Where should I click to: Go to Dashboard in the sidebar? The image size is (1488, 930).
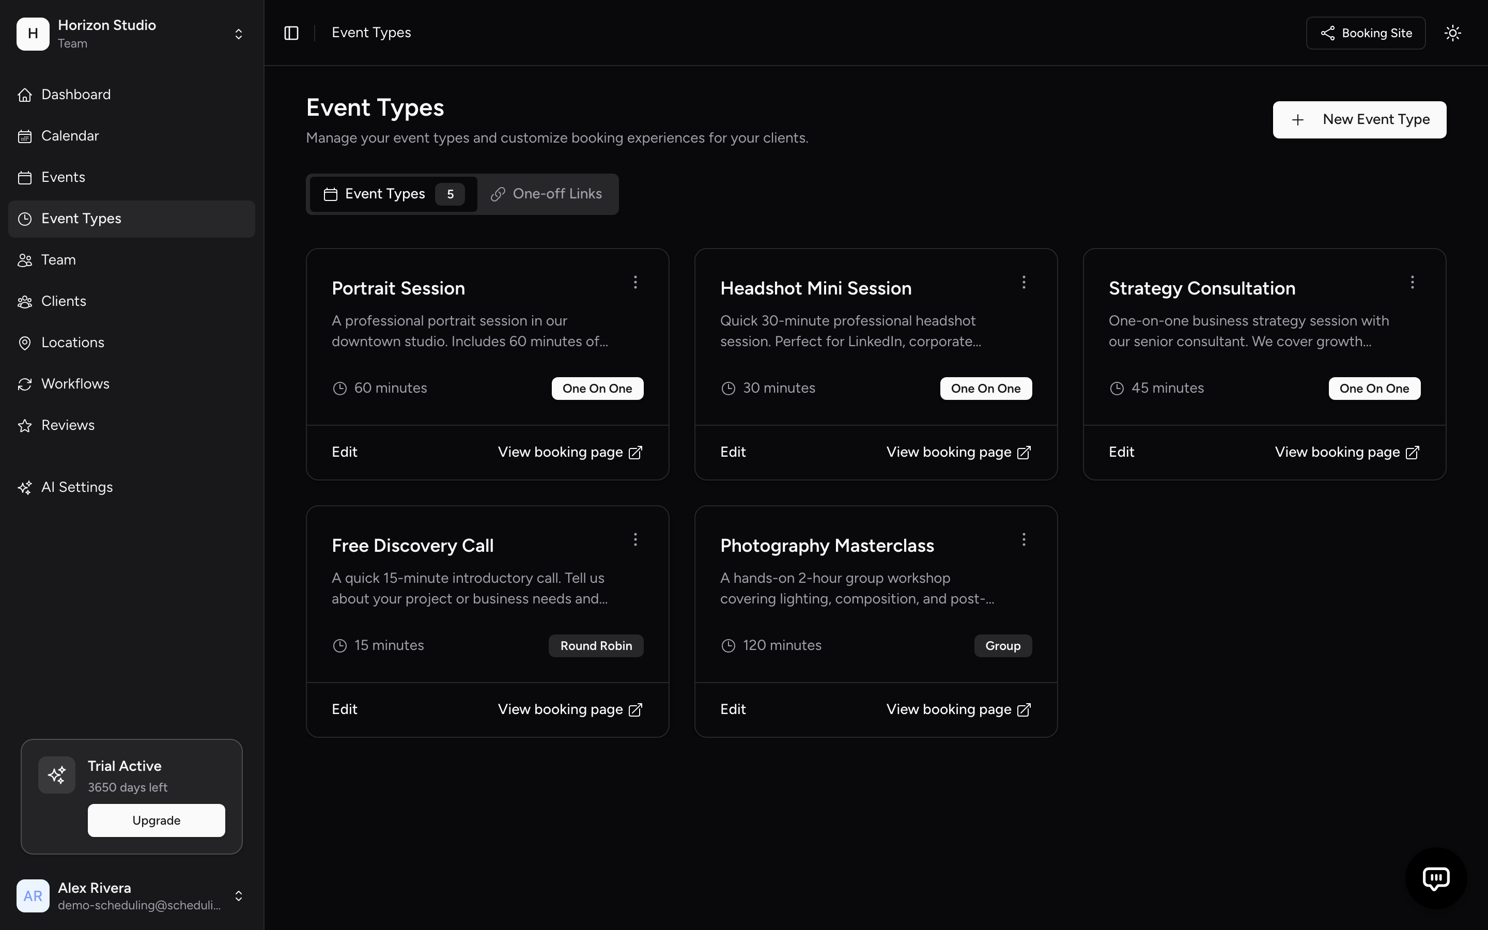pos(132,95)
